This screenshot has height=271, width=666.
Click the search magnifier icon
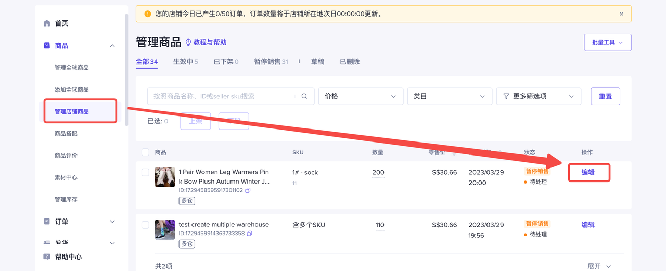click(x=304, y=96)
